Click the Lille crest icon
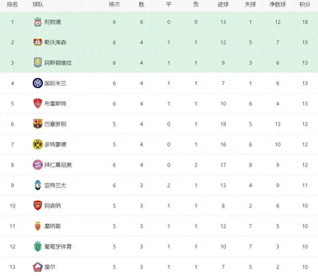The height and width of the screenshot is (276, 318). click(x=38, y=267)
